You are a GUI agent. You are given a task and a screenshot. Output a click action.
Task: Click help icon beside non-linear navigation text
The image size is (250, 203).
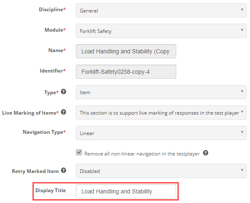pyautogui.click(x=205, y=153)
